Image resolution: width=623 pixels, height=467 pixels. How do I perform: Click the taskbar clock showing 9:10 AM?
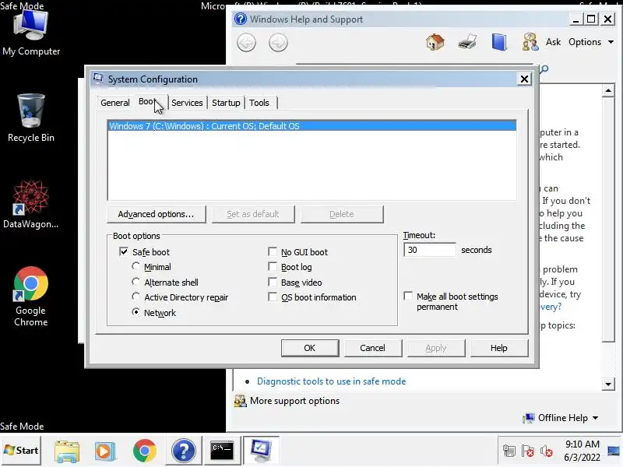[x=582, y=451]
